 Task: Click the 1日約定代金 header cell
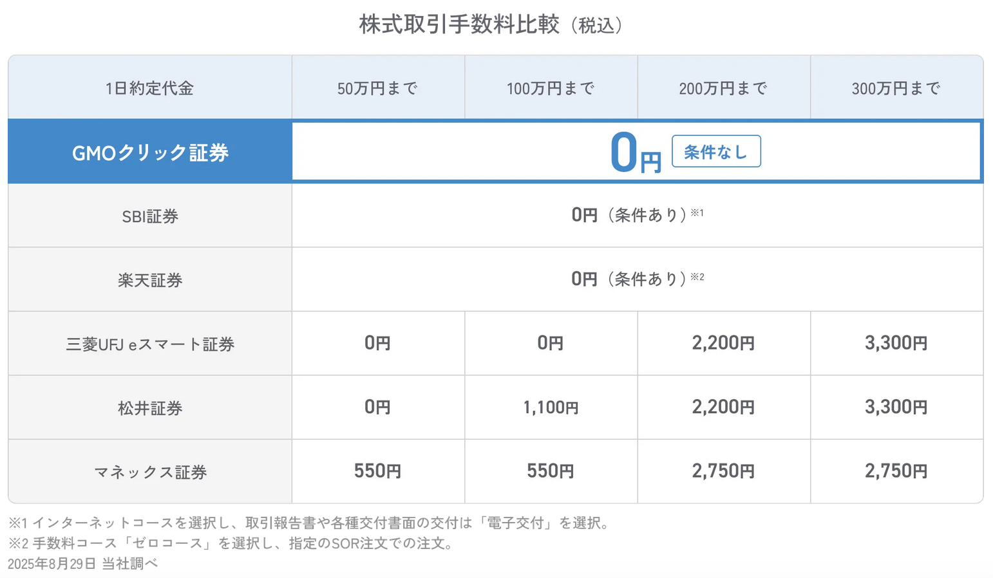coord(150,88)
